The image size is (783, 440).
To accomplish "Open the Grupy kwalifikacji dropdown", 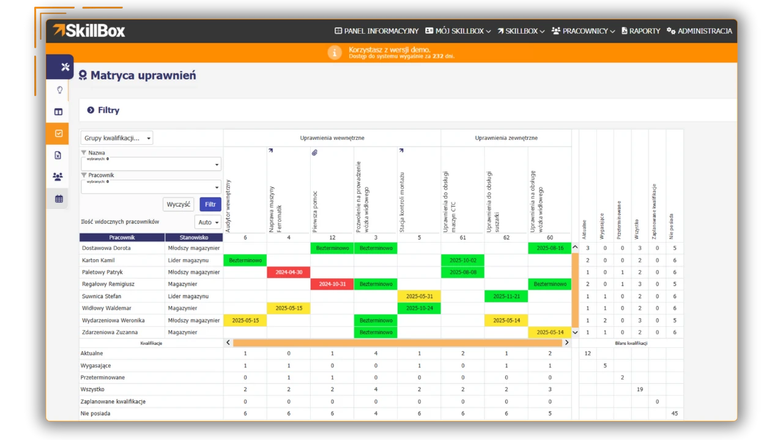I will [x=116, y=138].
